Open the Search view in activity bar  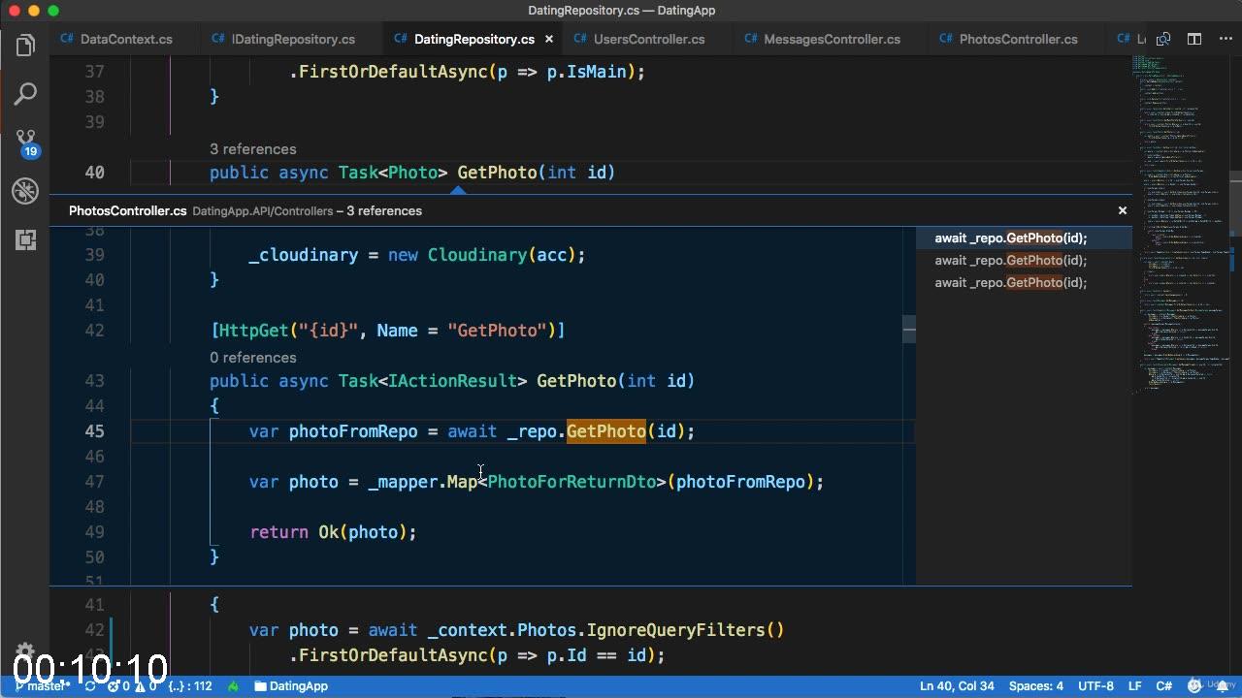(25, 94)
